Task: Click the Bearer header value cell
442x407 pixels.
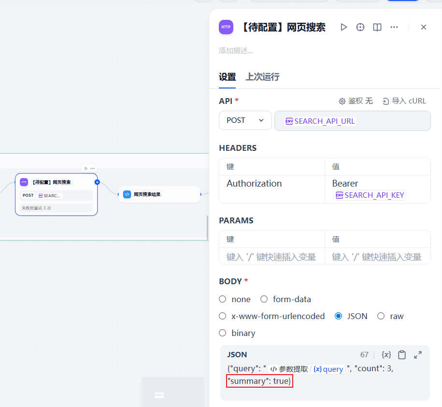Action: pos(378,189)
